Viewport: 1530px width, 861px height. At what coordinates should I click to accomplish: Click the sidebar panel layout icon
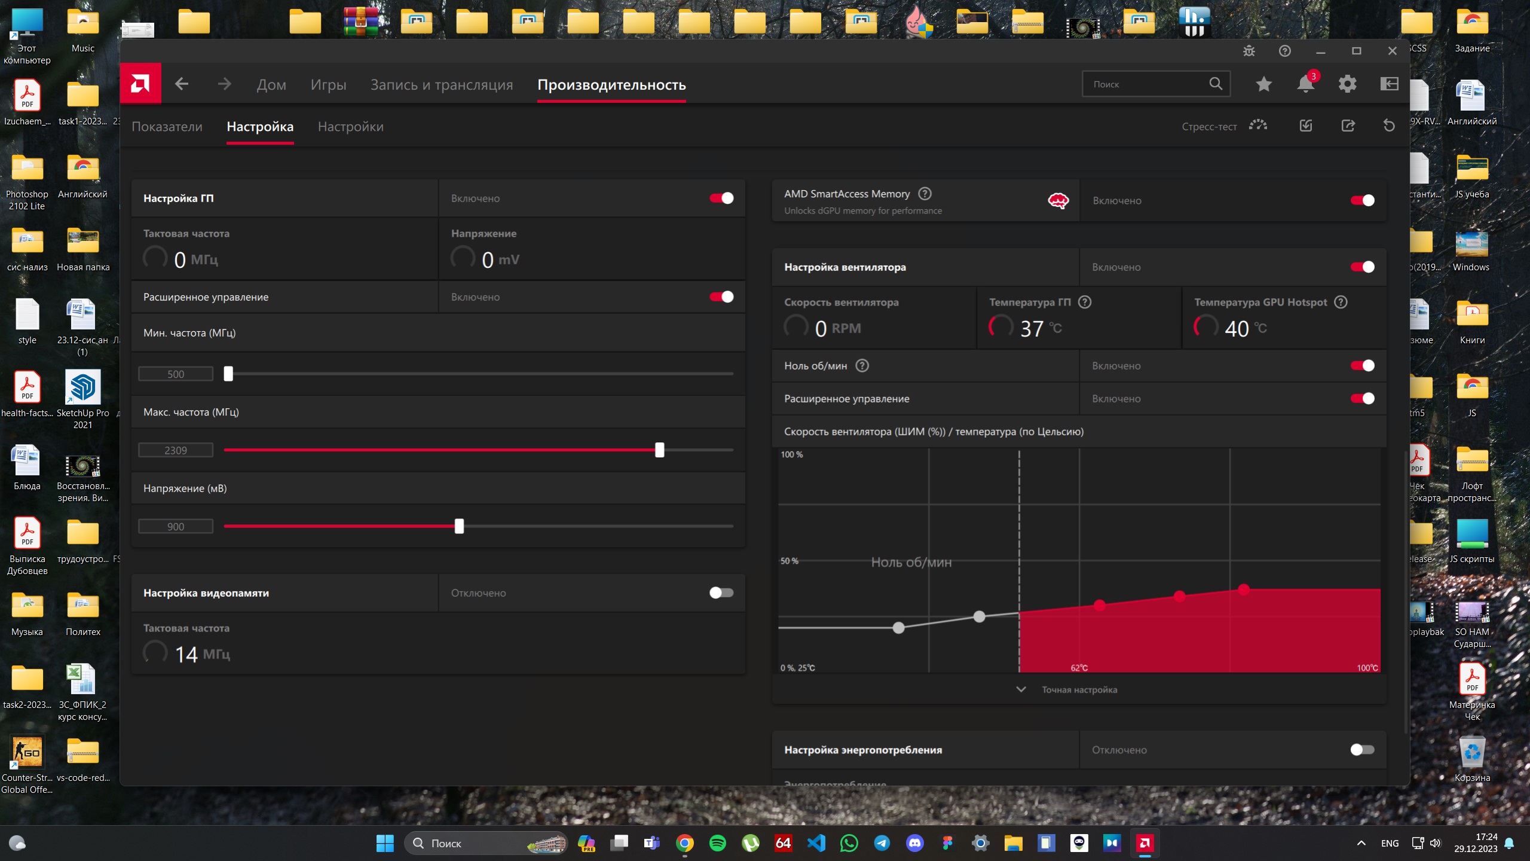pyautogui.click(x=1389, y=84)
